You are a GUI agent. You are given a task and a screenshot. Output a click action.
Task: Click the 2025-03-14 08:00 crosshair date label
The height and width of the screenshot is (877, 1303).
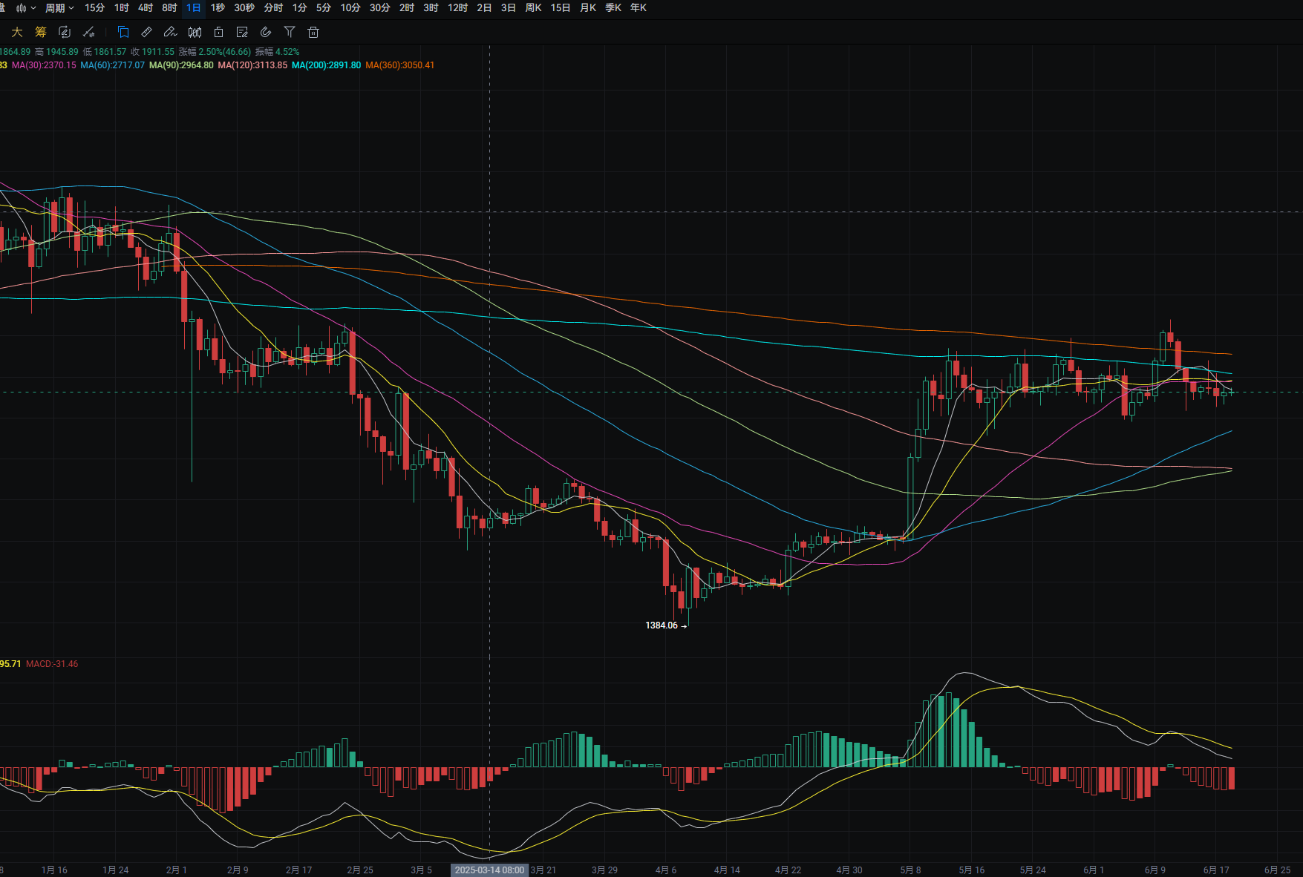tap(489, 870)
